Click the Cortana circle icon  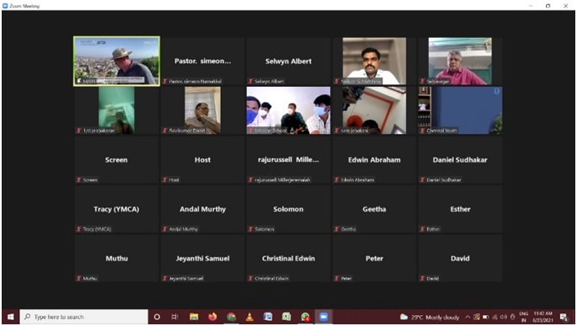coord(157,317)
